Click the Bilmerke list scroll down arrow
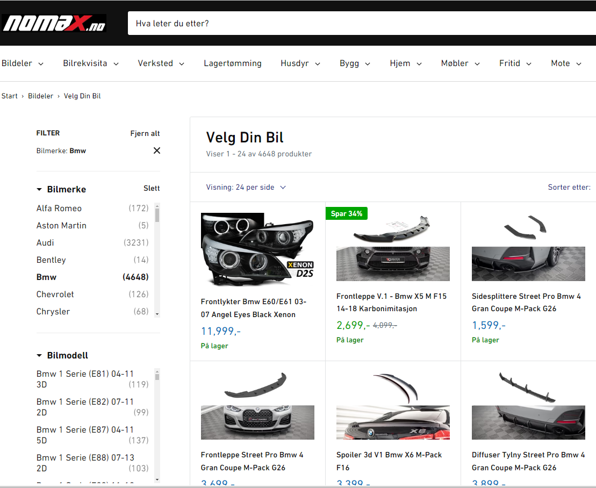596x488 pixels. 157,314
